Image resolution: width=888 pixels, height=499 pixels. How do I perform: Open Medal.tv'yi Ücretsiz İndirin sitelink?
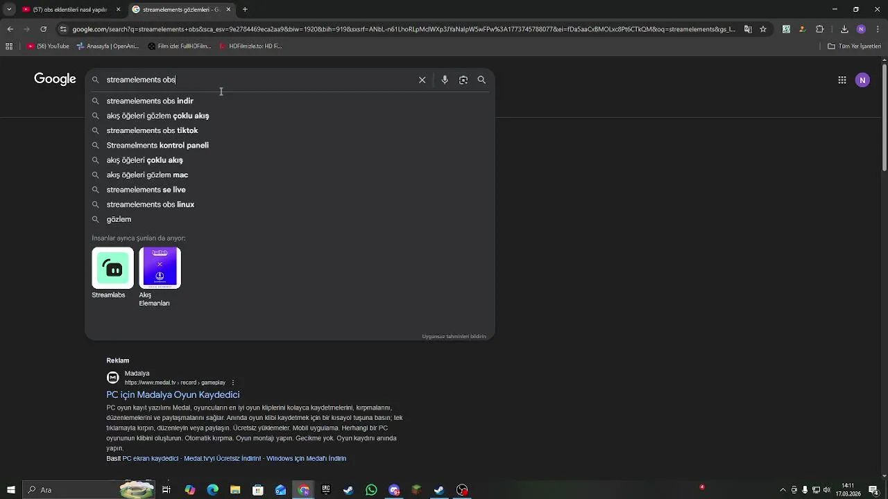[x=223, y=459]
